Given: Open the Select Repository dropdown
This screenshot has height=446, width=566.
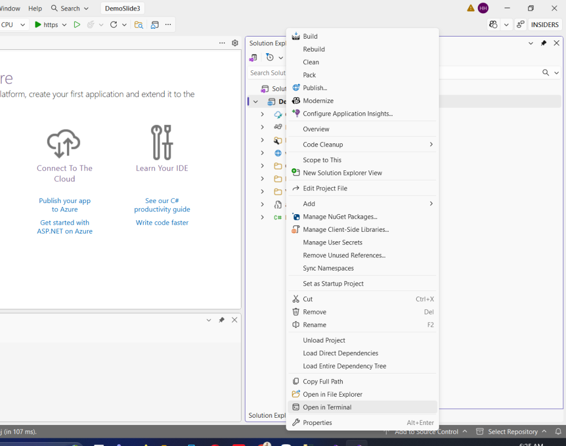Looking at the screenshot, I should 512,432.
